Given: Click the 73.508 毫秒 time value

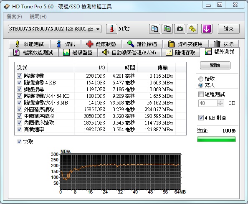Looking at the screenshot, I should [122, 103].
